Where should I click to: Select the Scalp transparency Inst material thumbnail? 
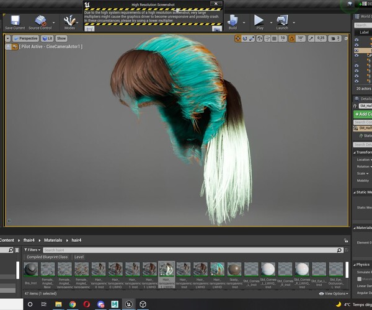click(234, 269)
